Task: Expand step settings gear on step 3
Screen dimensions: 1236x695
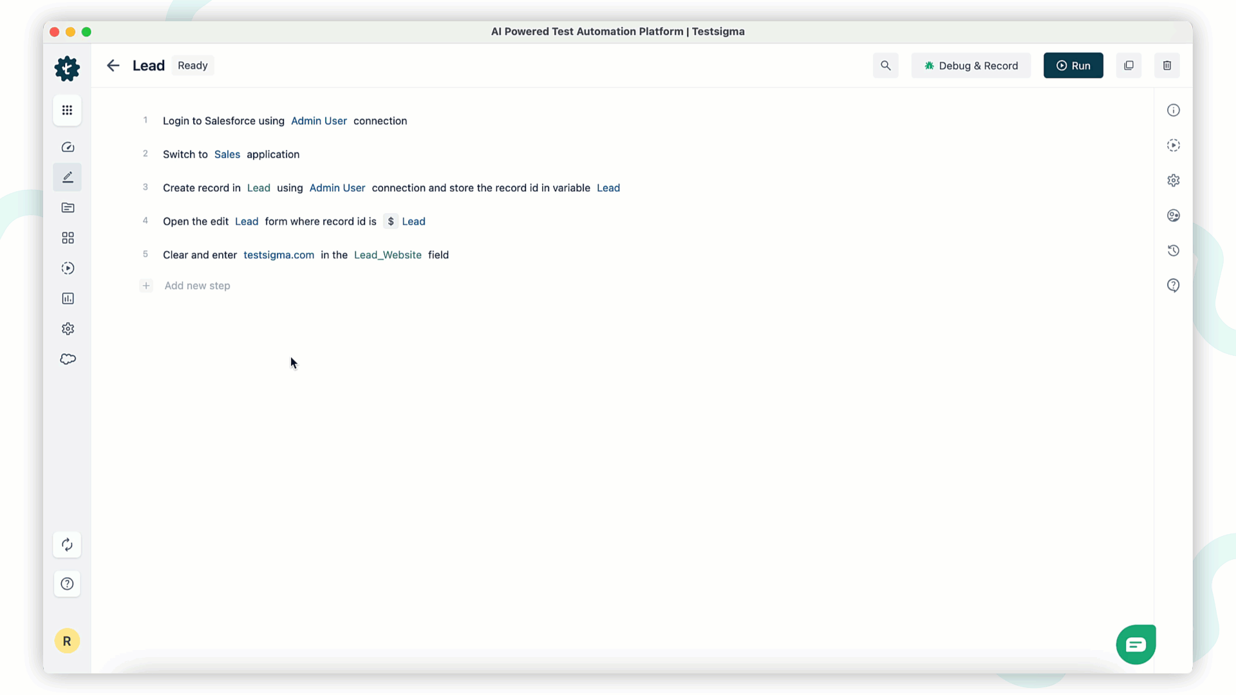Action: (1174, 180)
